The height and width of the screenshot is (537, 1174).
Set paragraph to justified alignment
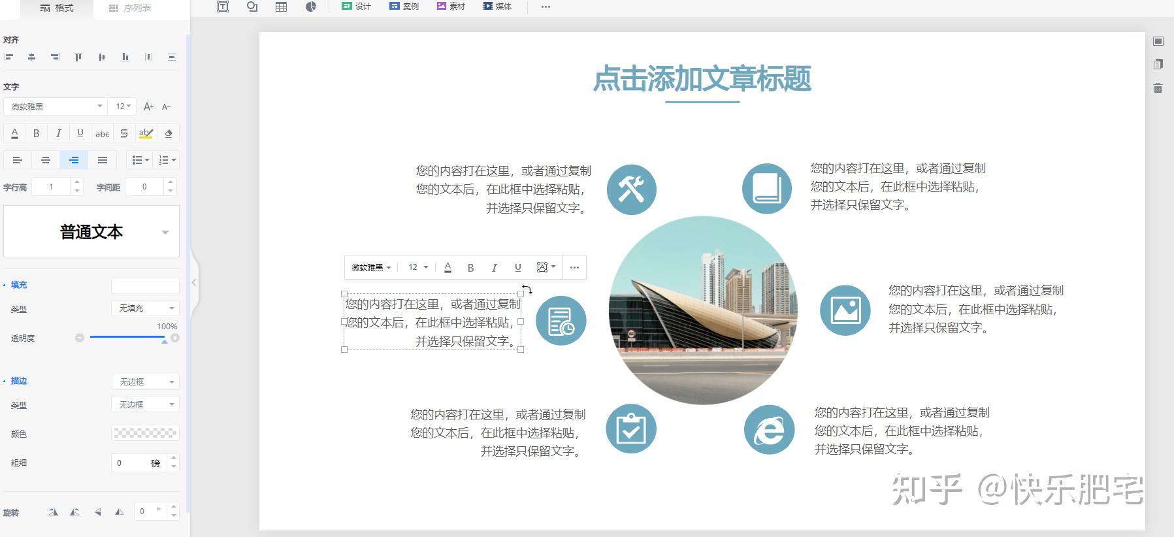[x=103, y=160]
